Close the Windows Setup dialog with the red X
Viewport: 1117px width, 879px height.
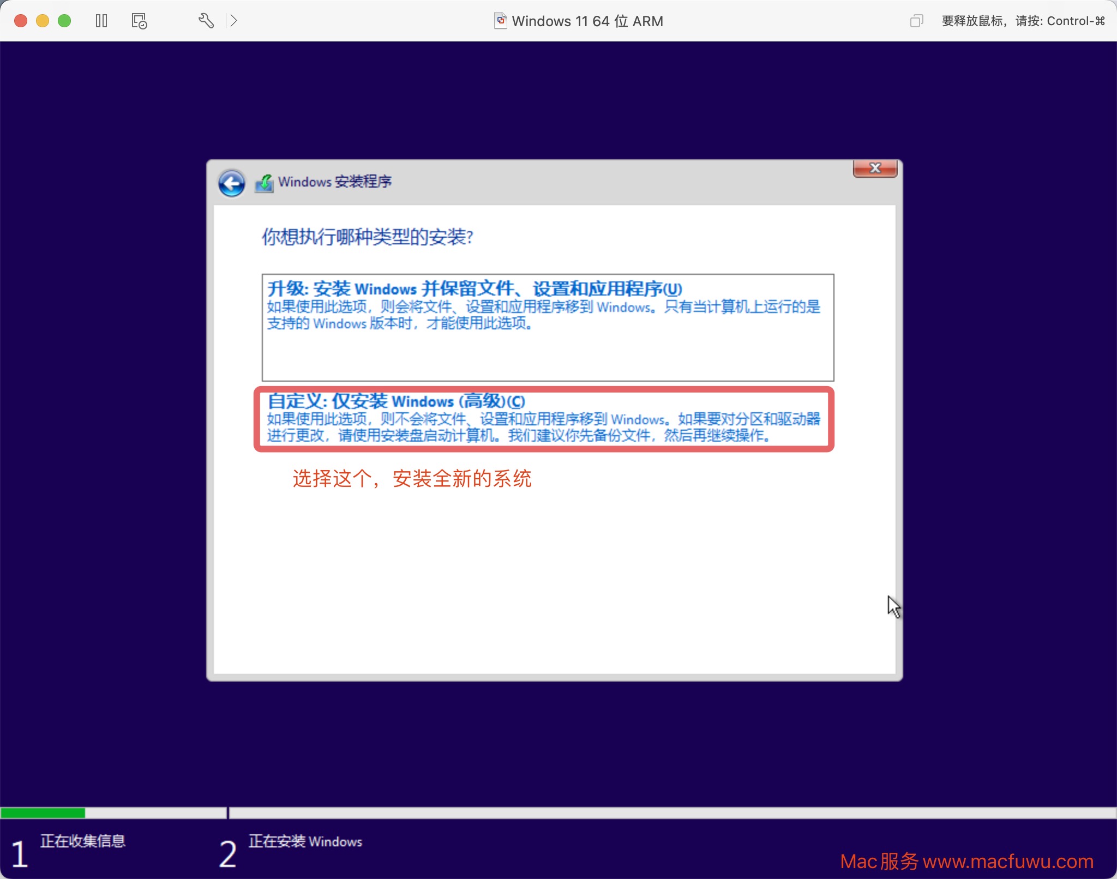[x=875, y=168]
